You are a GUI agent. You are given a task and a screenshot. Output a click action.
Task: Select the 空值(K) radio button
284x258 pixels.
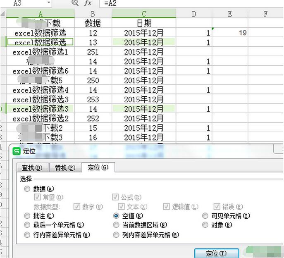116,215
